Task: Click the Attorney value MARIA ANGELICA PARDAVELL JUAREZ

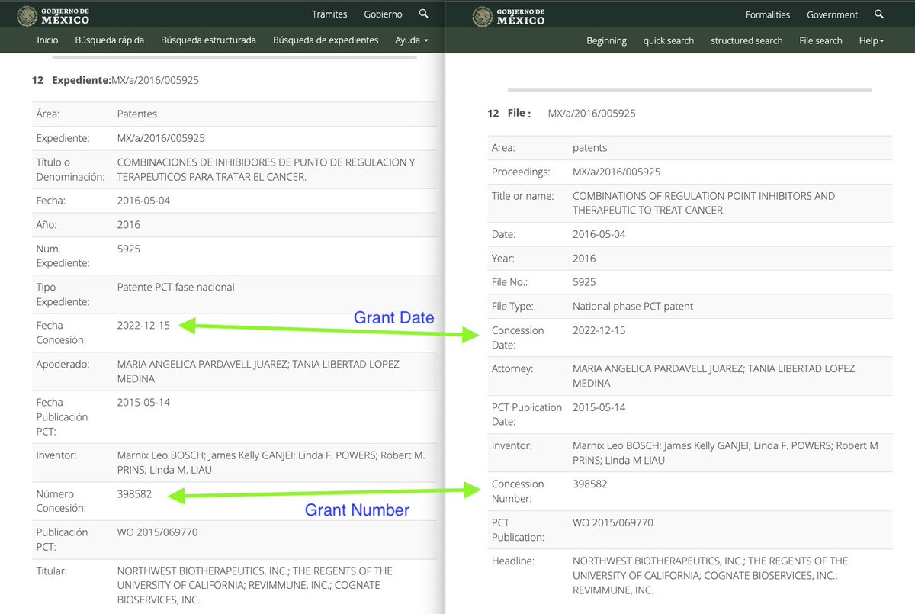Action: [x=714, y=376]
